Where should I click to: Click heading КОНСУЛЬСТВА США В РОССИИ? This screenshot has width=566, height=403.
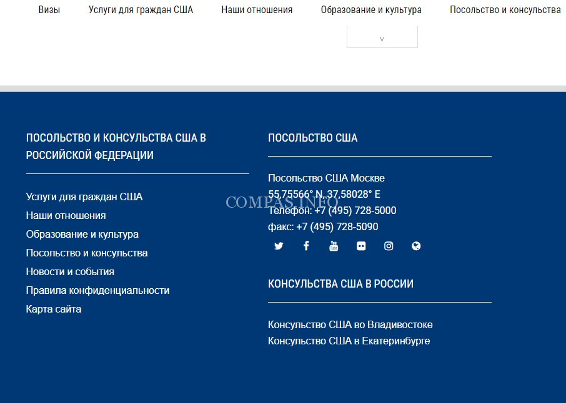coord(340,284)
